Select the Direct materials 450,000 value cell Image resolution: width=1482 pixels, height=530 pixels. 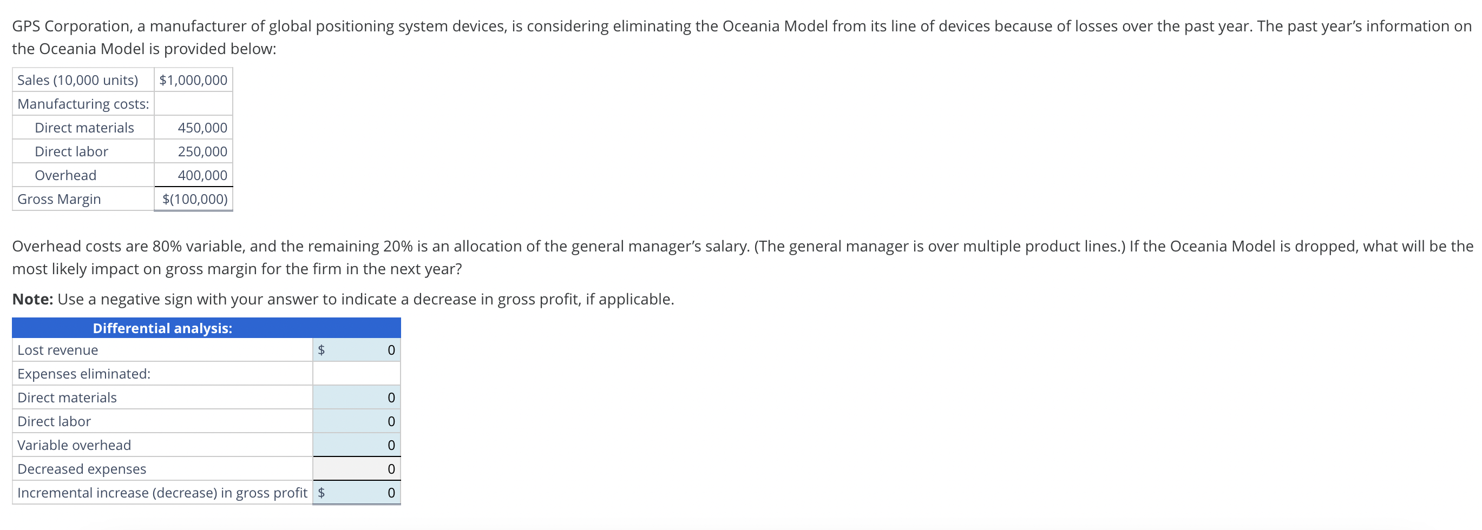[x=193, y=127]
